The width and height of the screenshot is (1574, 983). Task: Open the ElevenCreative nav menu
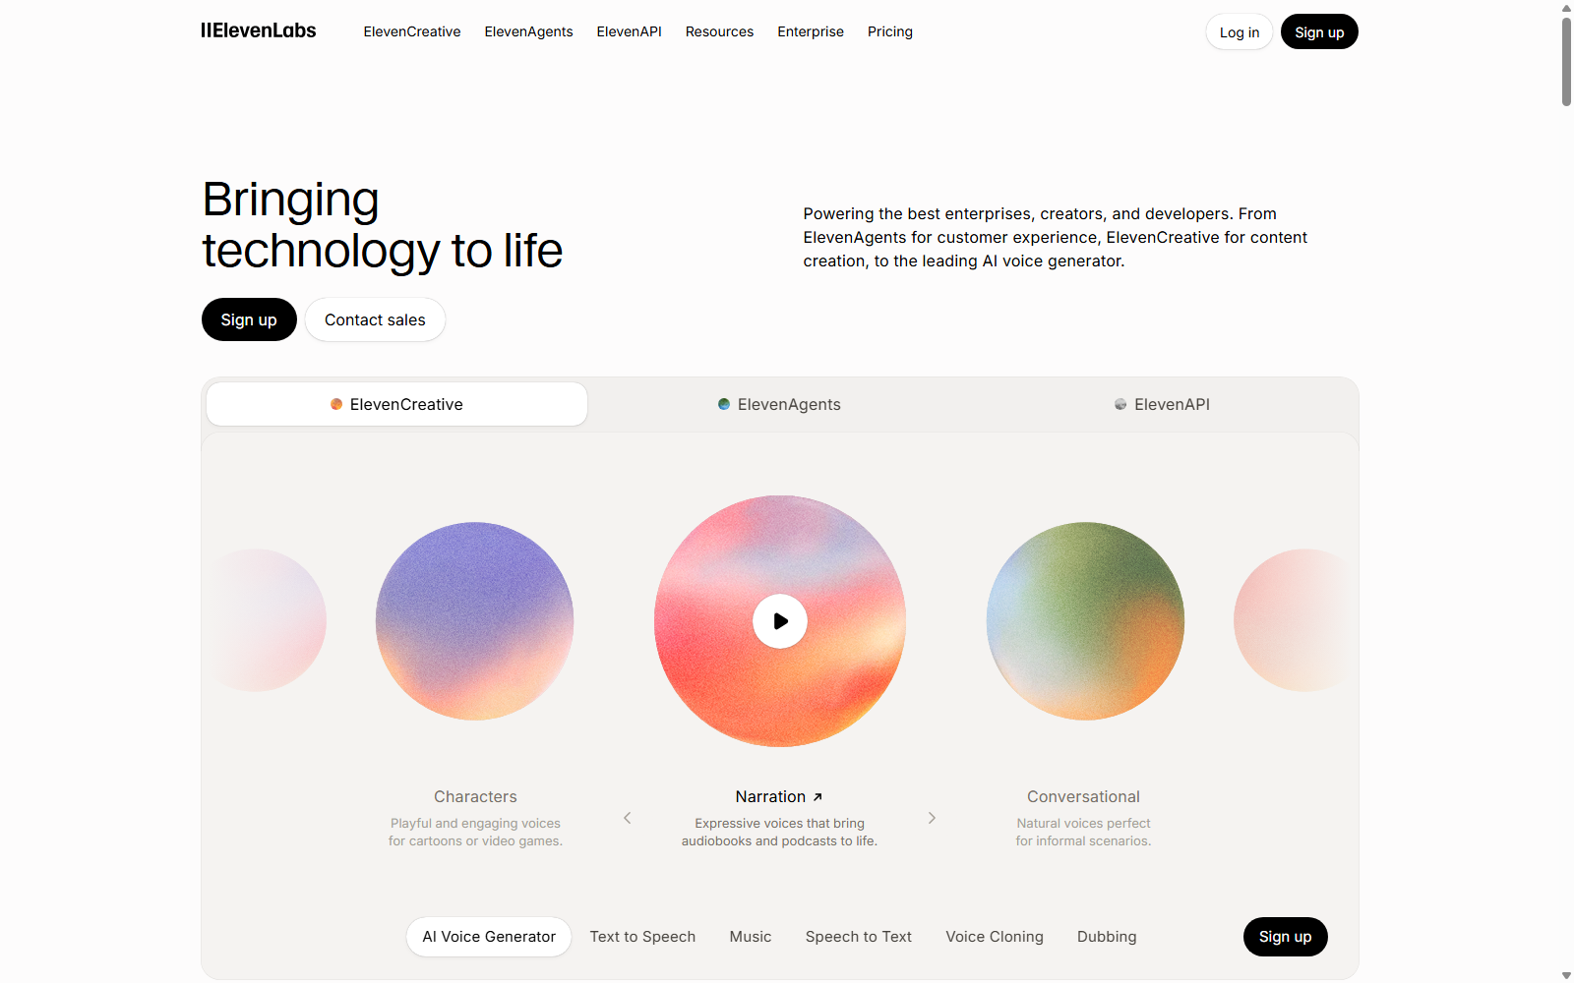(412, 31)
